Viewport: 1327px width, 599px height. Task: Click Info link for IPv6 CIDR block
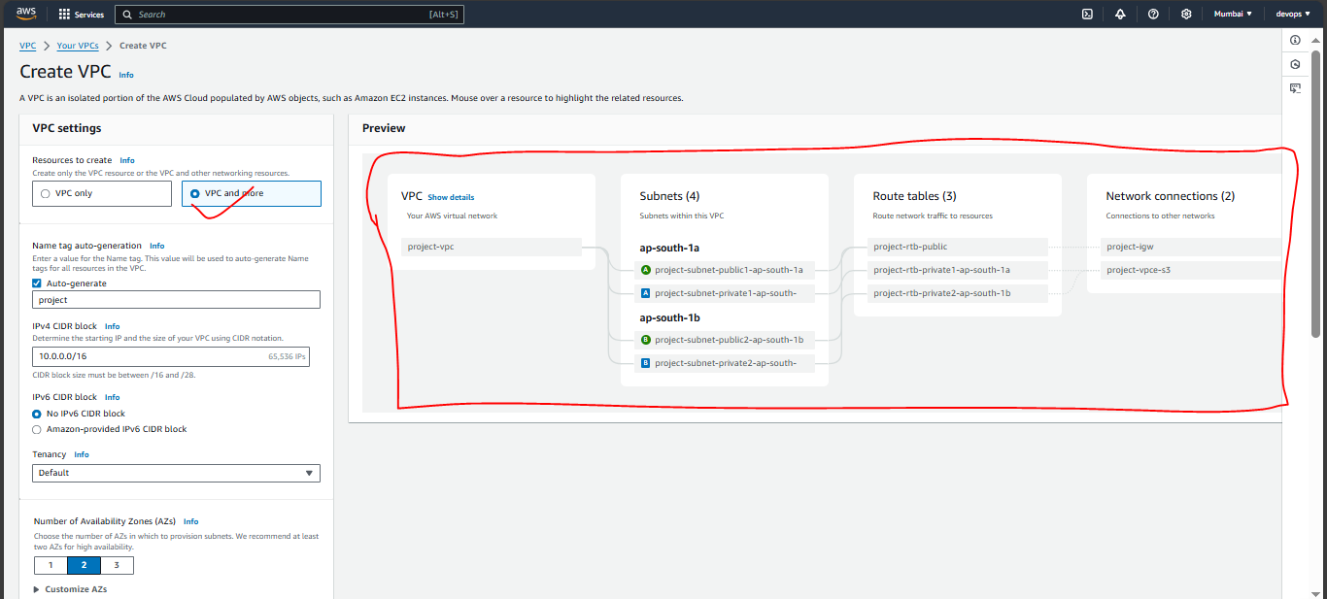(113, 397)
